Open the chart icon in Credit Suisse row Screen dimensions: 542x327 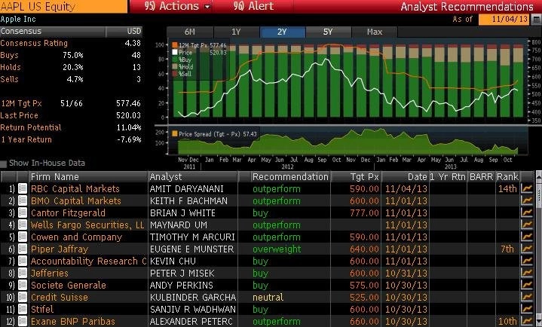click(x=527, y=298)
